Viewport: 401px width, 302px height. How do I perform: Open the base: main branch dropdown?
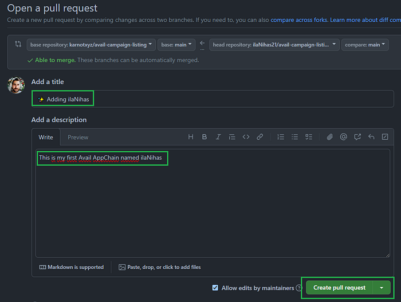pos(176,45)
